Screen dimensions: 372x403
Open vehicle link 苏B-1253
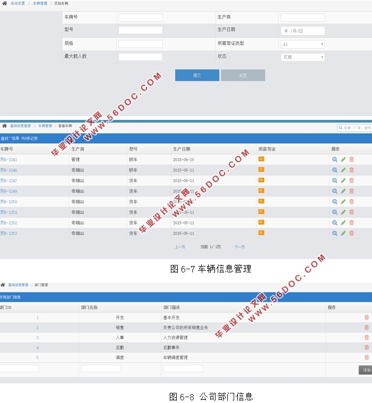pyautogui.click(x=9, y=233)
